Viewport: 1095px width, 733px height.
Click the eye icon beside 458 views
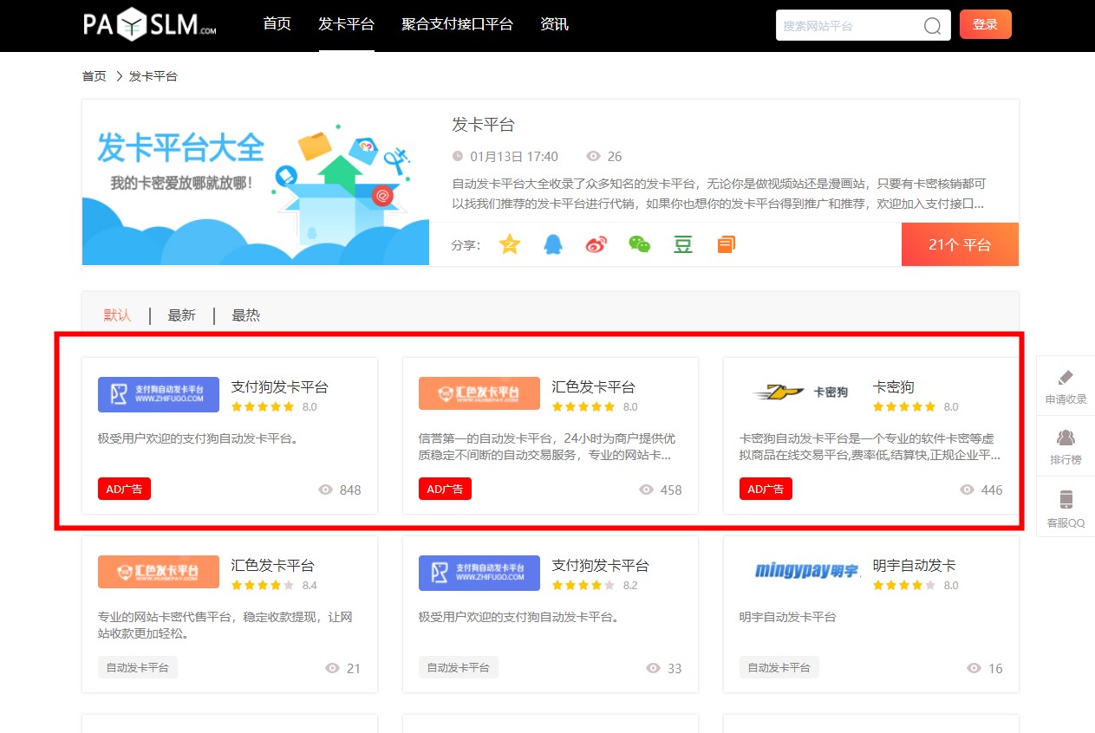646,490
